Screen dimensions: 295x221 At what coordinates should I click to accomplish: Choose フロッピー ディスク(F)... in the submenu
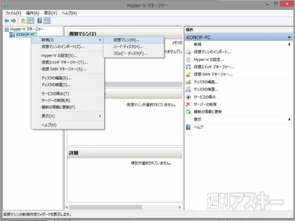coord(133,53)
